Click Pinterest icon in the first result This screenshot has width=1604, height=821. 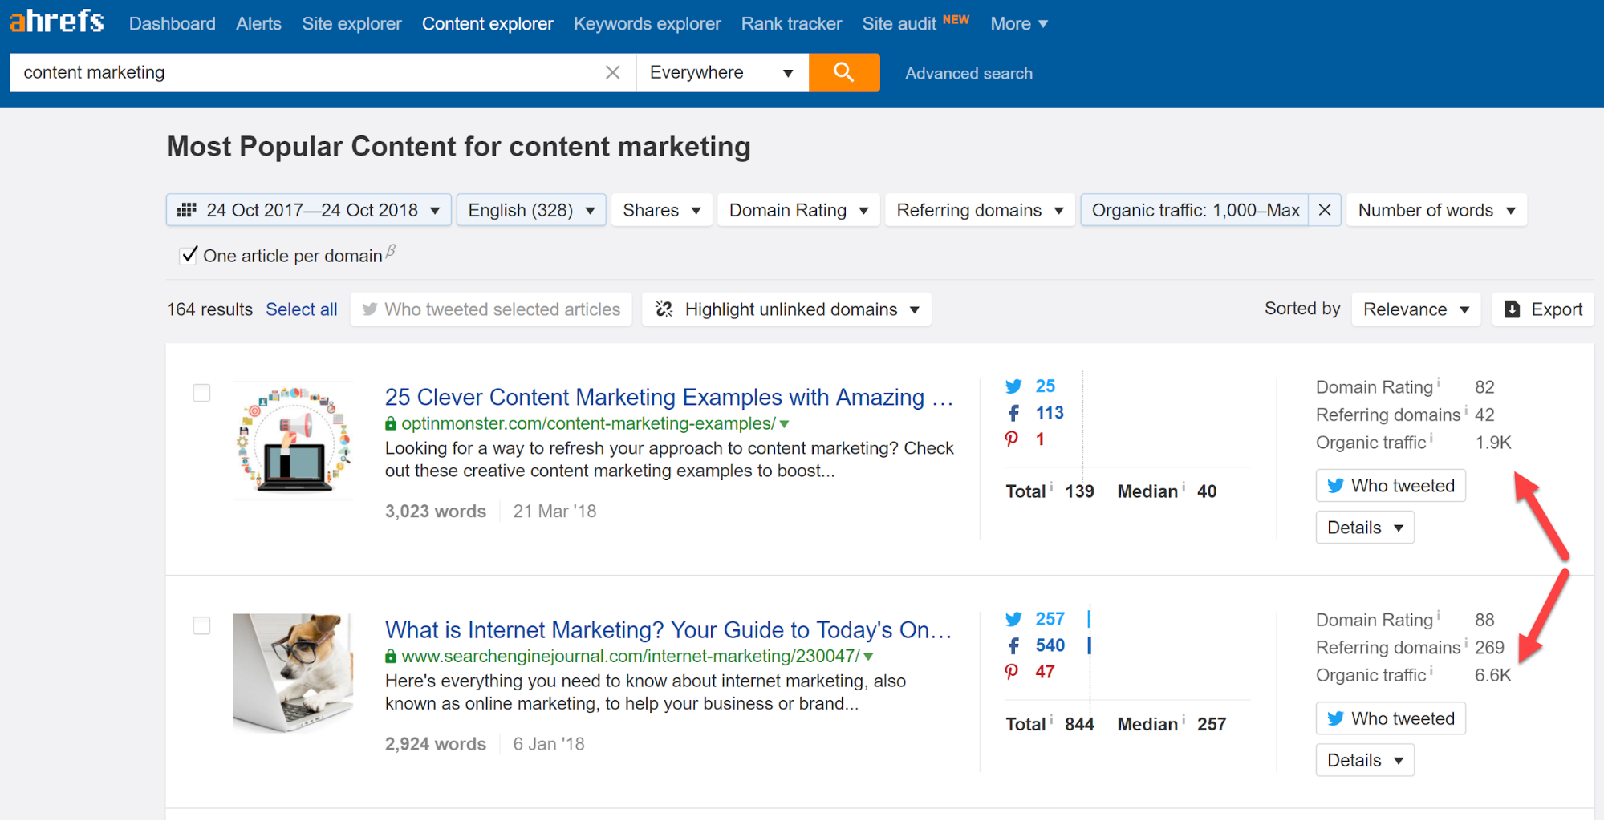(1012, 439)
